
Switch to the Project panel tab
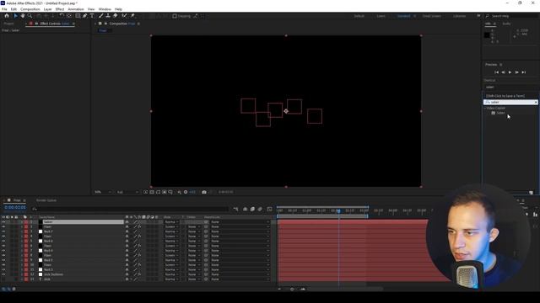click(x=8, y=24)
